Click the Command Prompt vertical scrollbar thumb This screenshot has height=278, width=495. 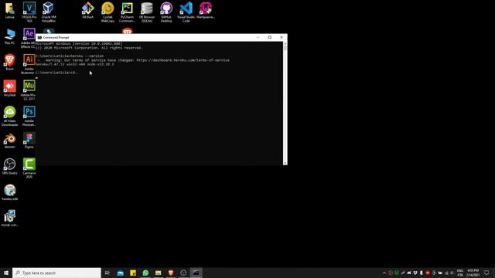coord(285,48)
